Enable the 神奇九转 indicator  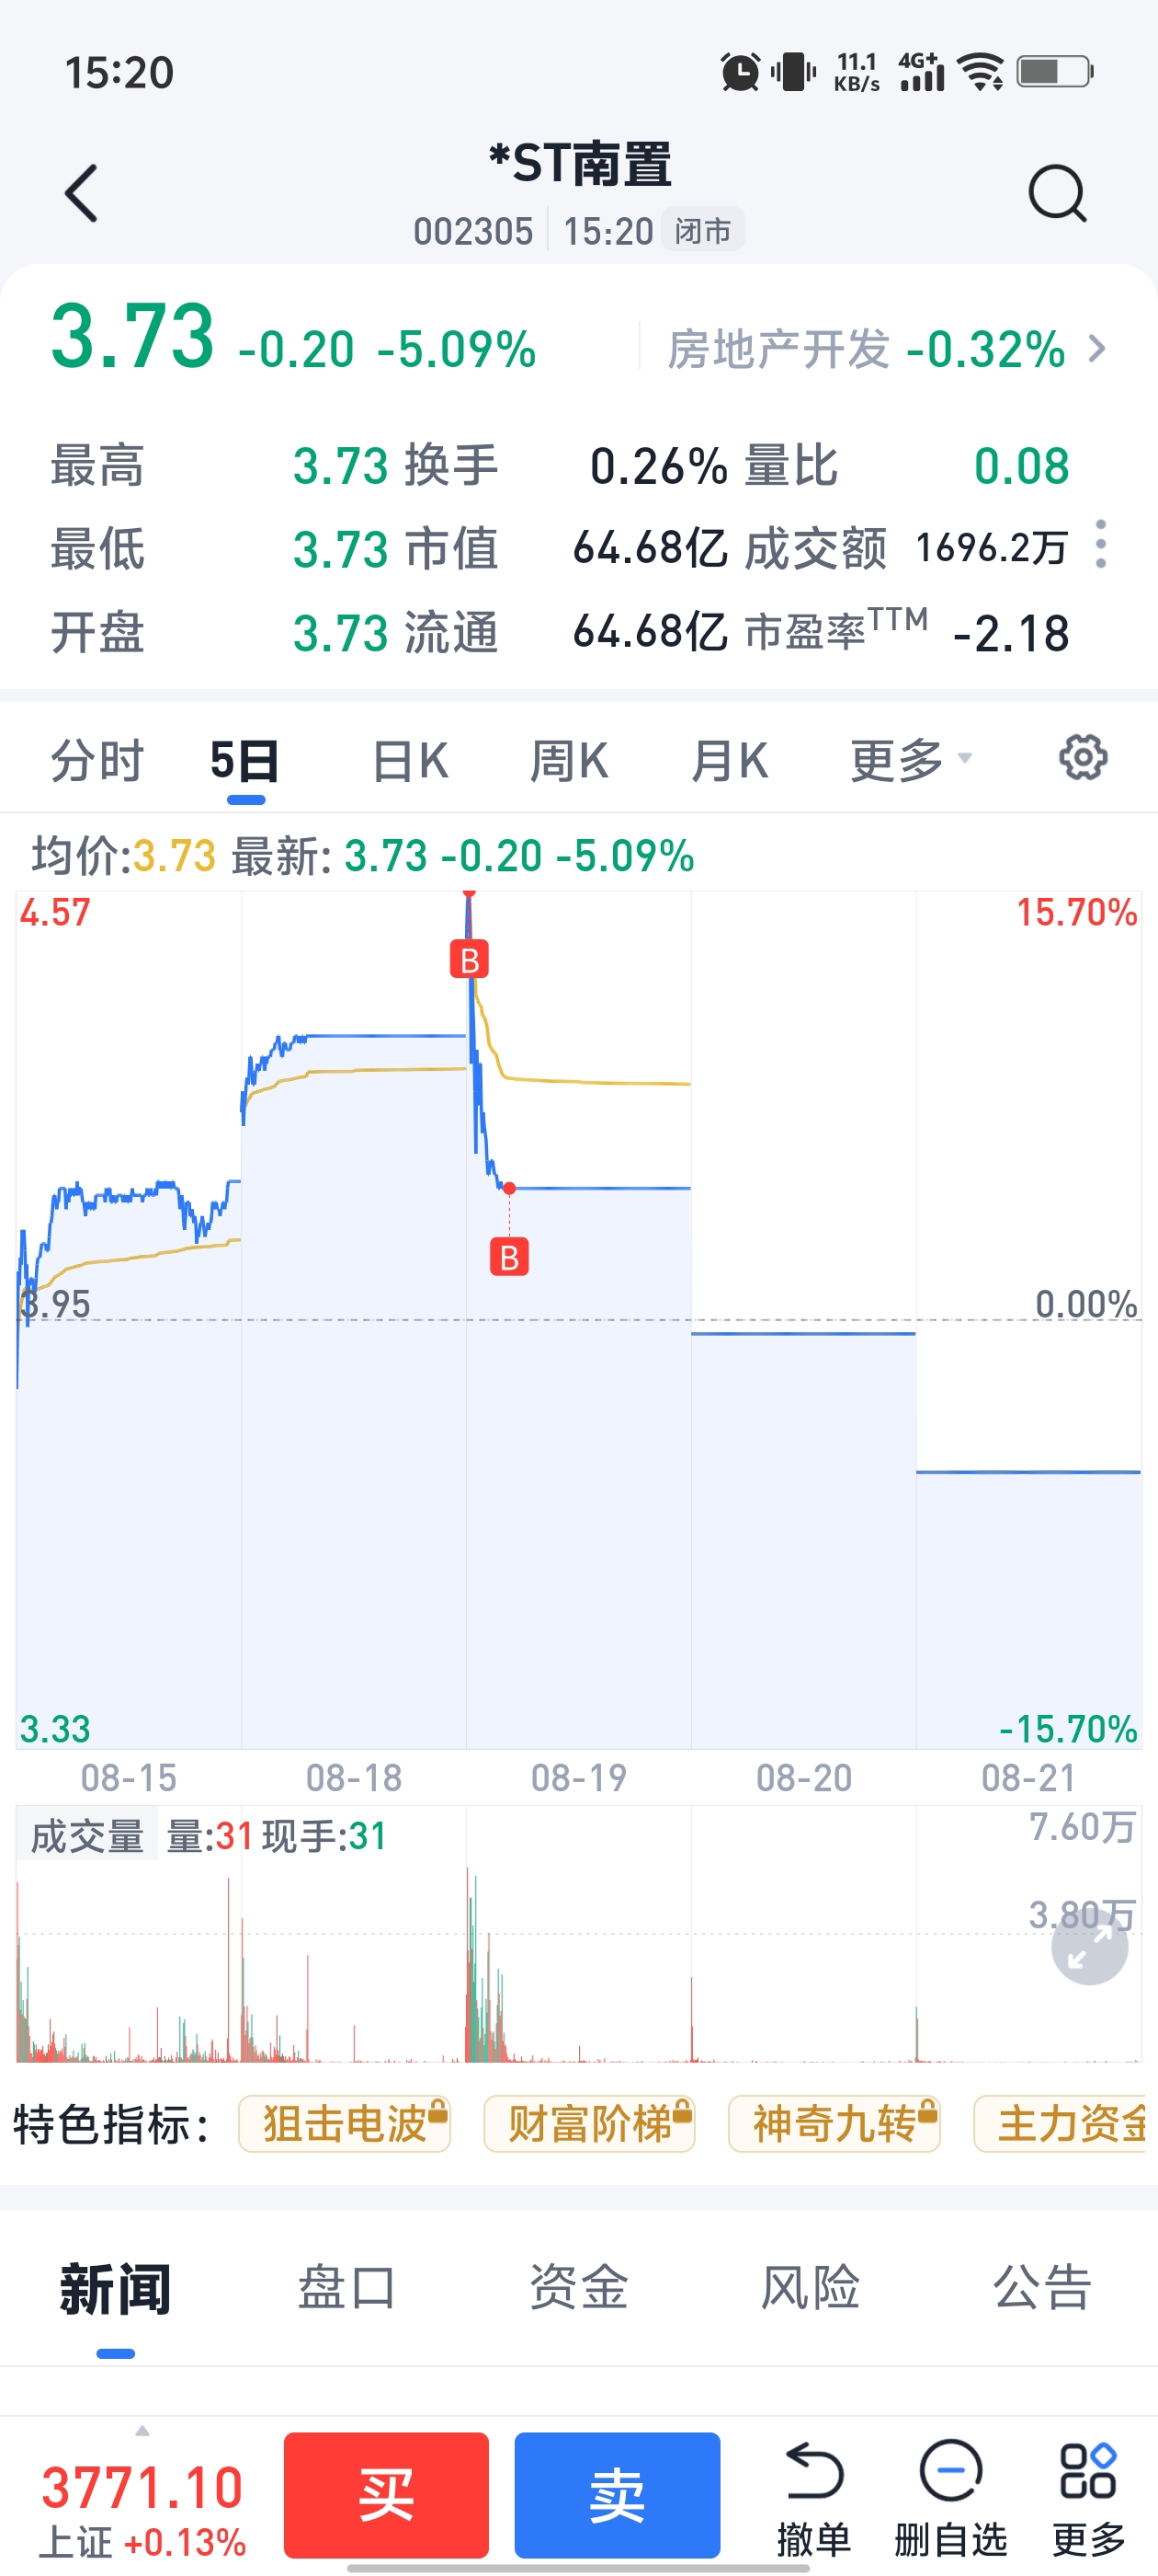(834, 2124)
